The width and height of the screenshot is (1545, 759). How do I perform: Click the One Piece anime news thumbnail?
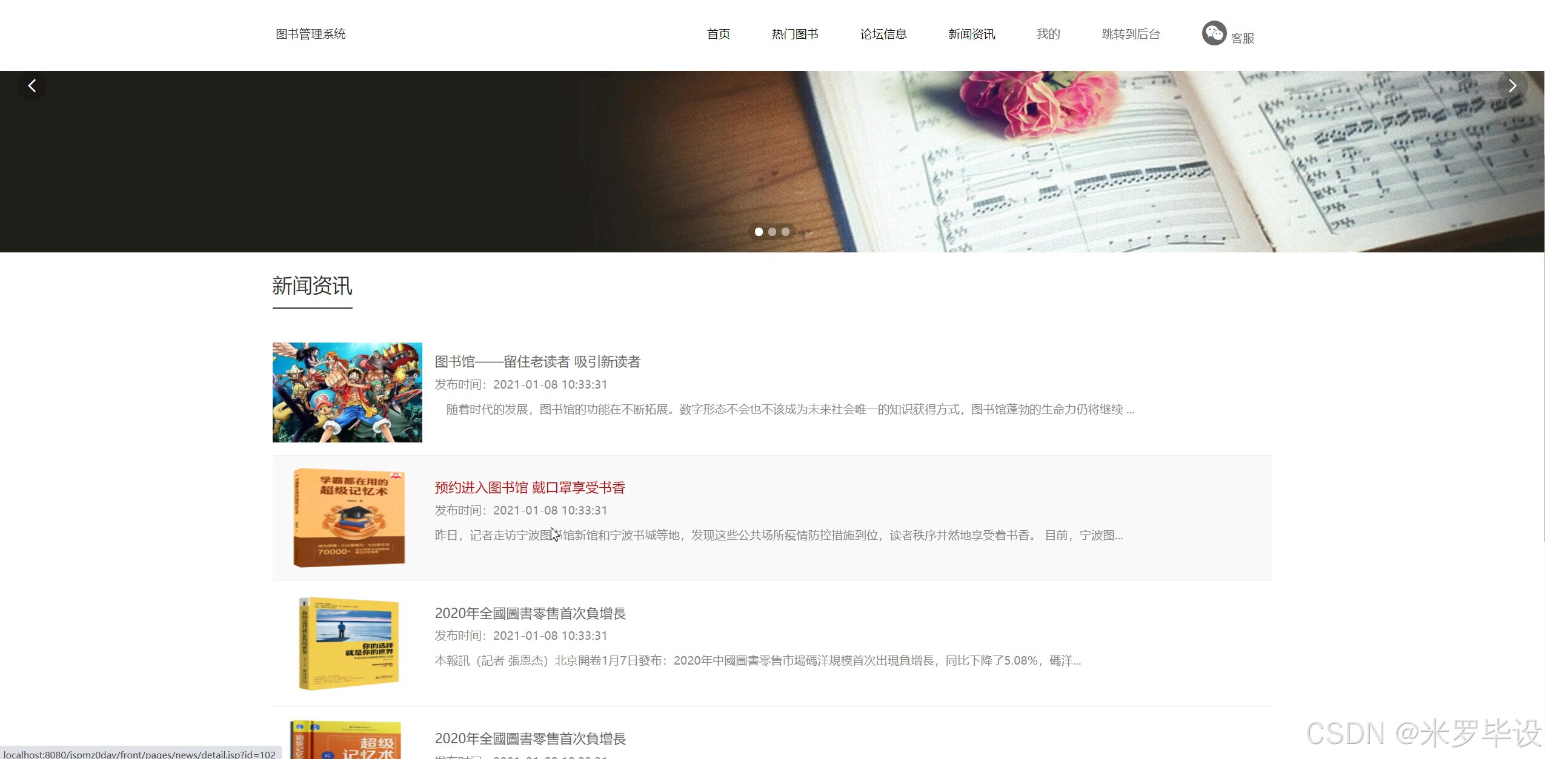pyautogui.click(x=347, y=392)
